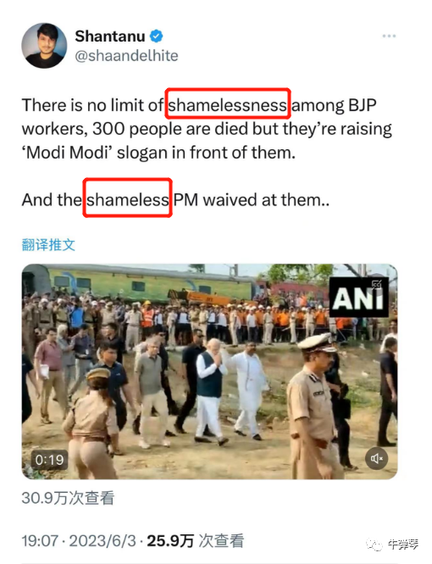Open the @shaandelhite handle link
The height and width of the screenshot is (564, 432).
pos(126,56)
